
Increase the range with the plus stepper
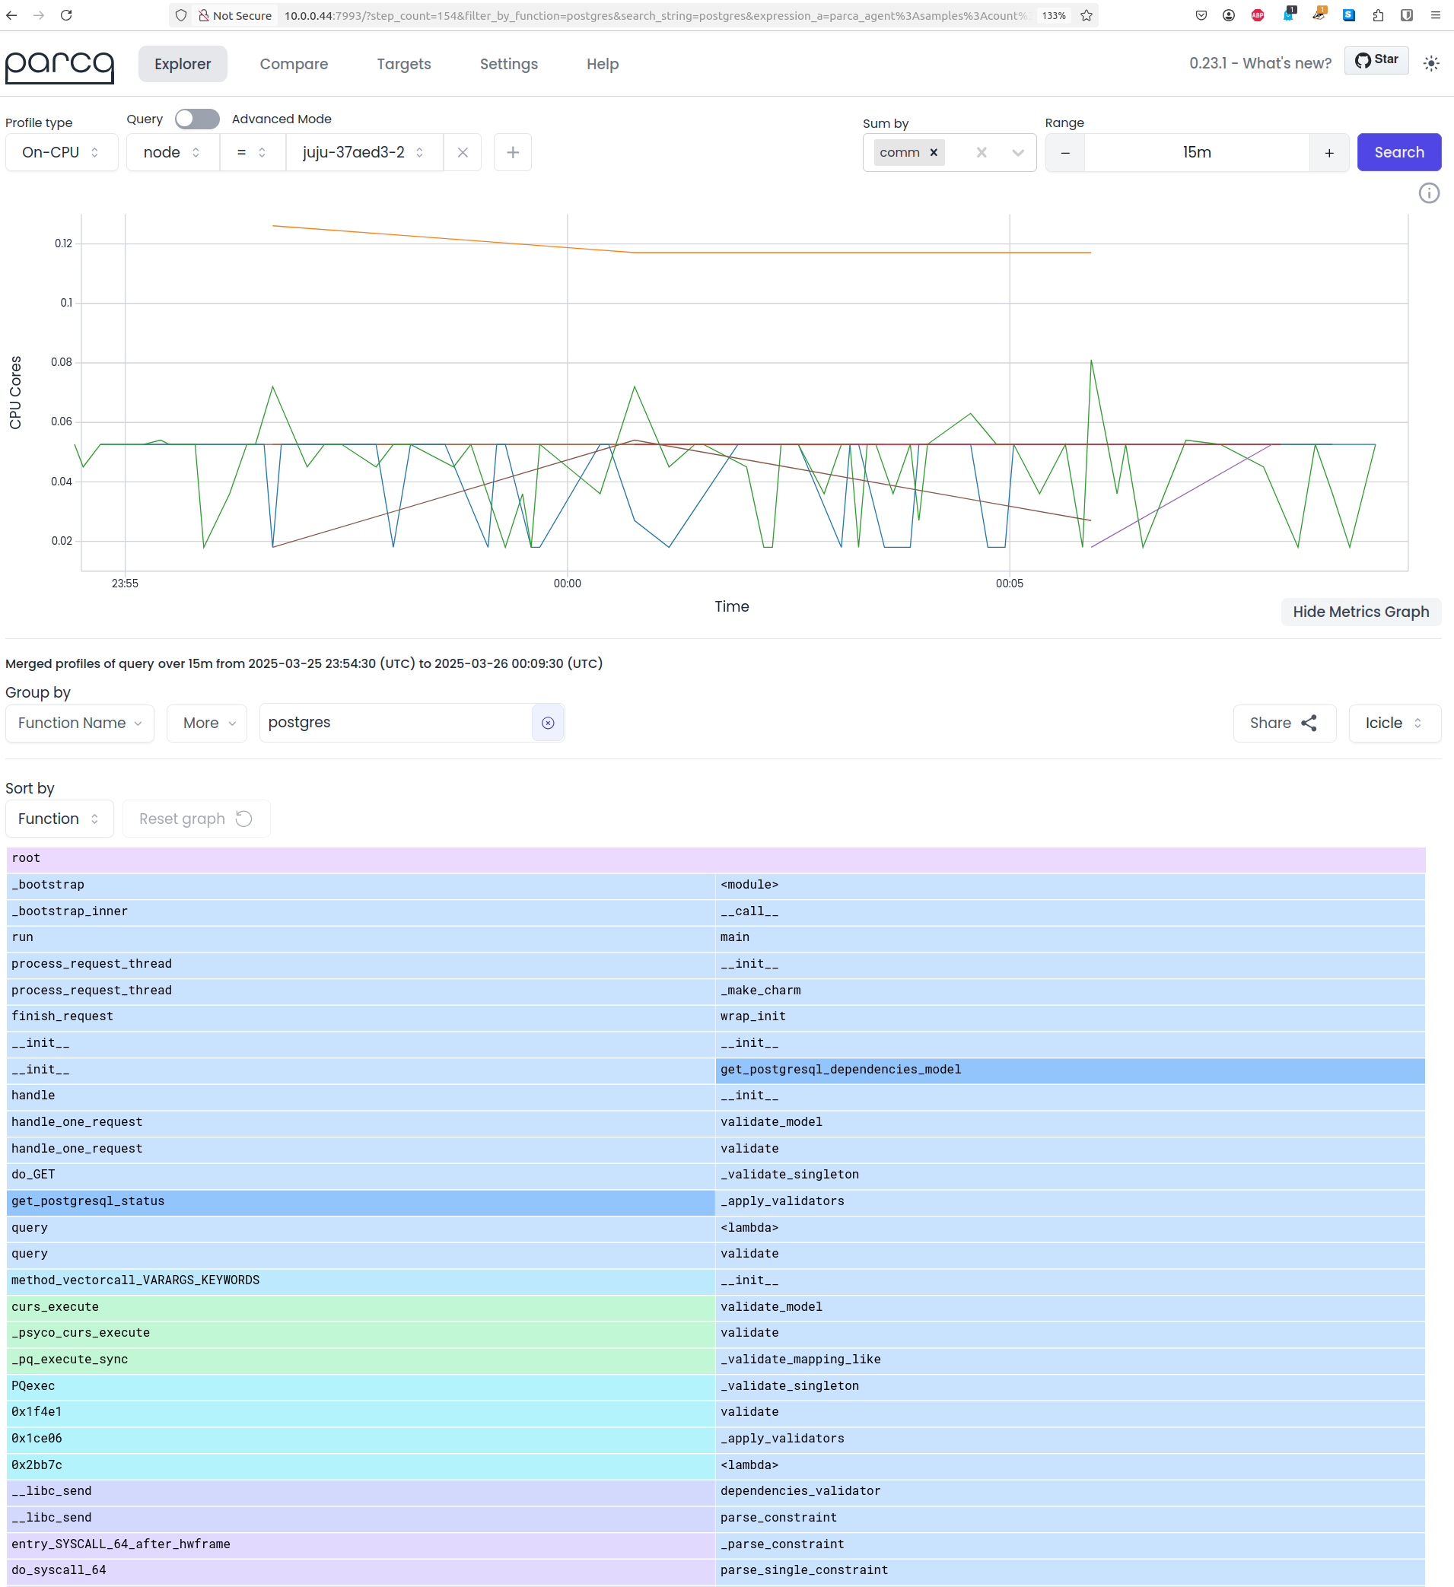(x=1328, y=152)
